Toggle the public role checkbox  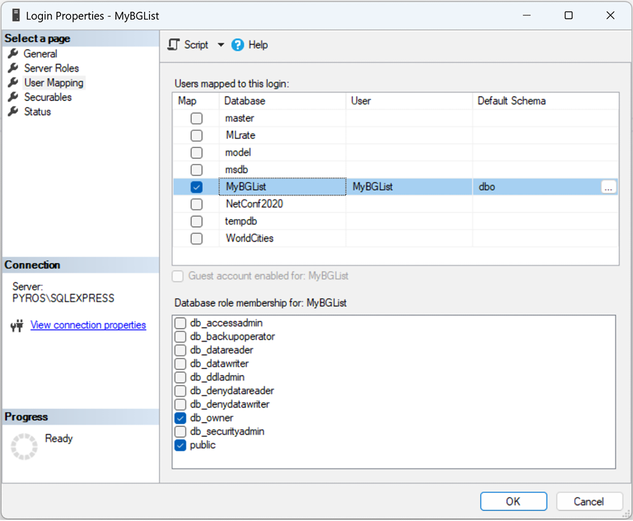pos(180,445)
